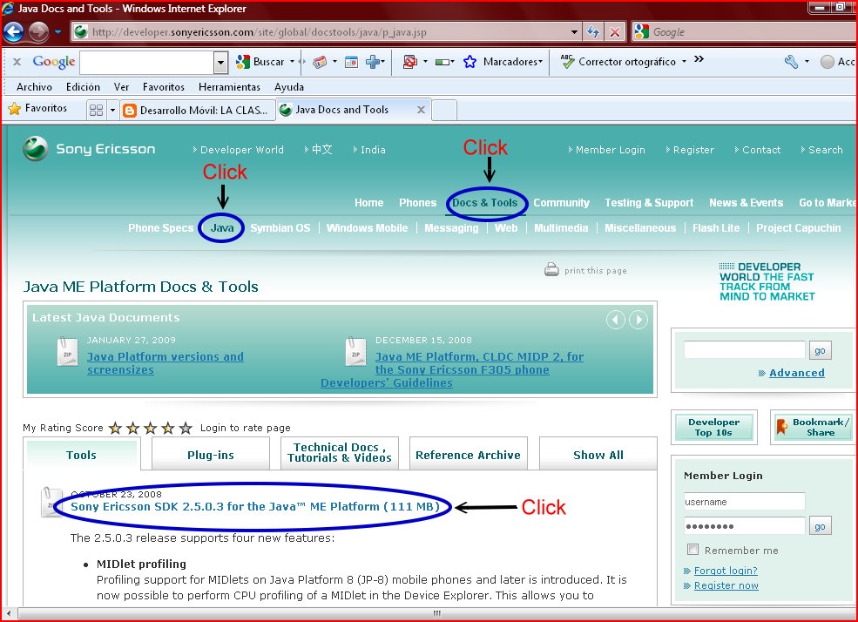Click the Marcadores star icon
Screen dimensions: 858x622
[470, 62]
